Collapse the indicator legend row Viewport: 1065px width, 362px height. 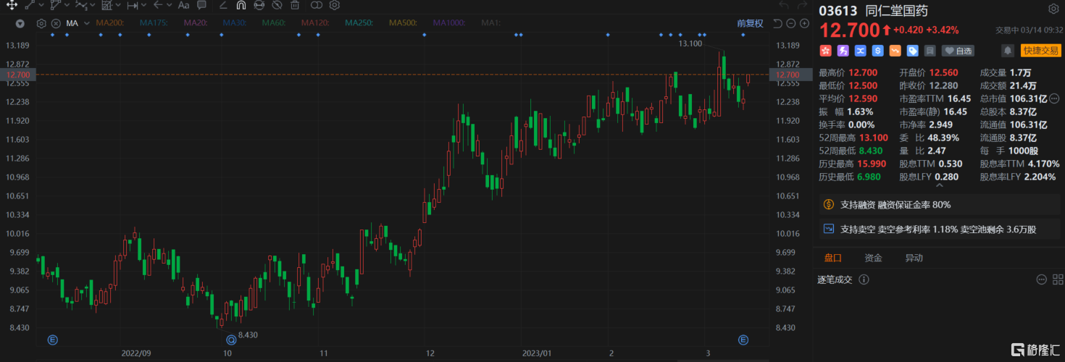point(20,23)
